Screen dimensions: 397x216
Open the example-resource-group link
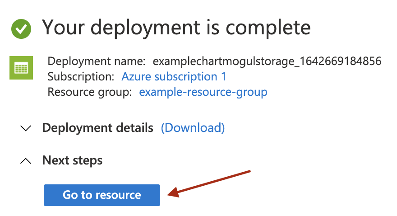pos(203,92)
